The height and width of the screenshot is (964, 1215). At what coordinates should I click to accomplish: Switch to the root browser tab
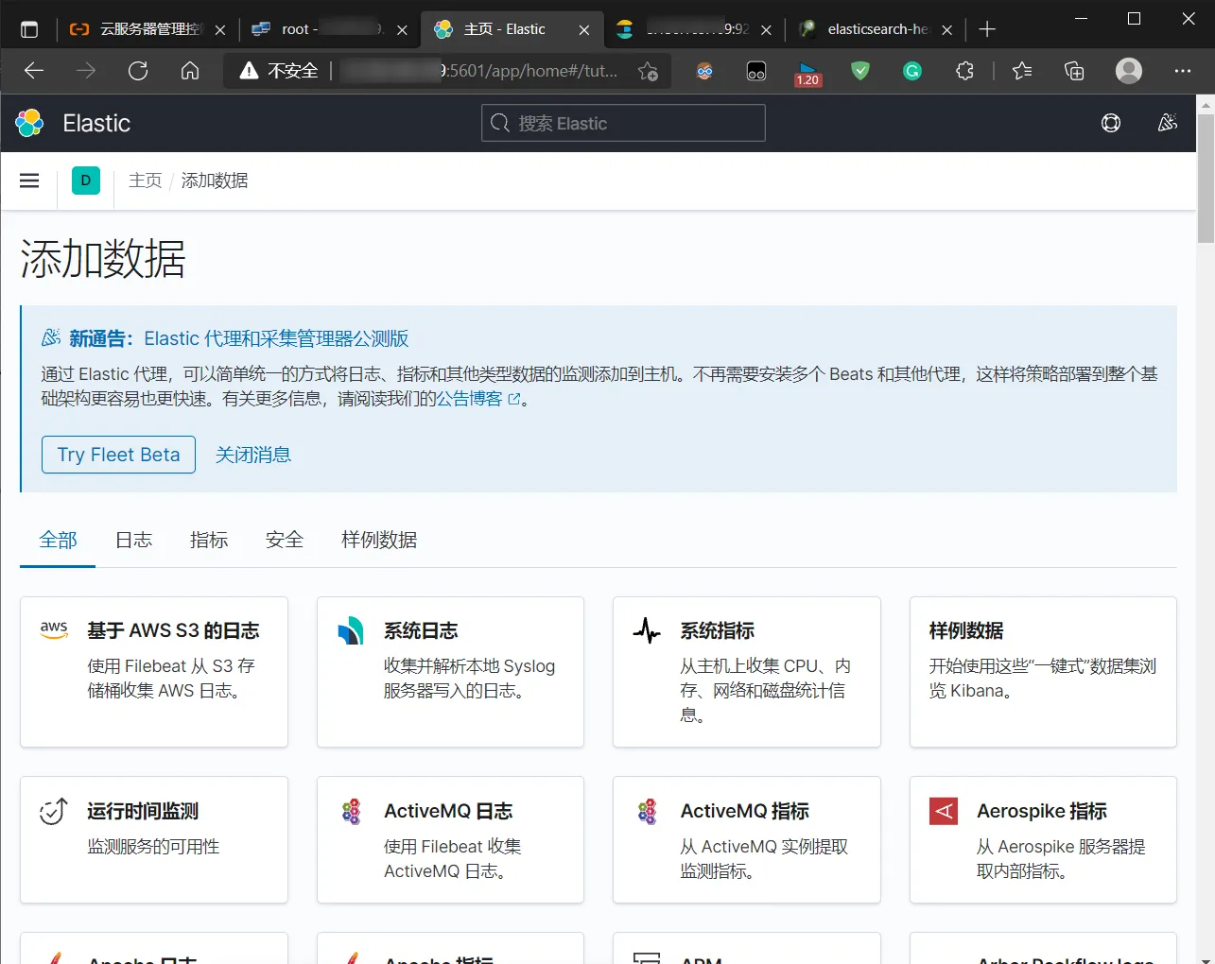(x=328, y=29)
